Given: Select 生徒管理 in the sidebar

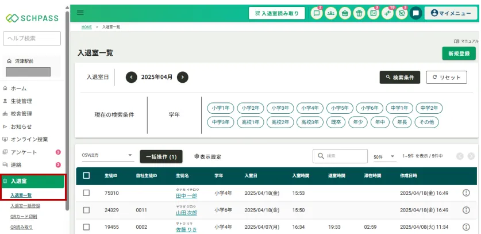Looking at the screenshot, I should click(x=22, y=101).
